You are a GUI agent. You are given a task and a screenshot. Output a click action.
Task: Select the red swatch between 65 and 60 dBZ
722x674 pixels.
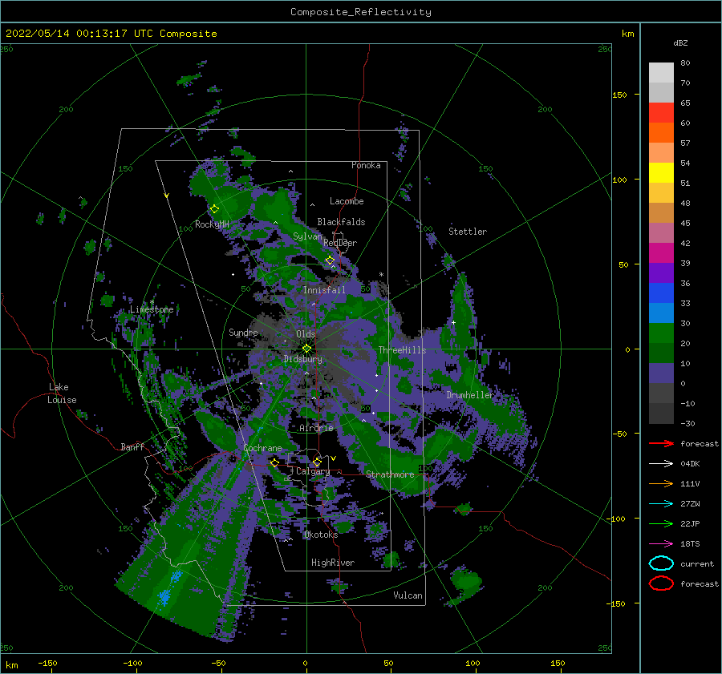point(661,113)
